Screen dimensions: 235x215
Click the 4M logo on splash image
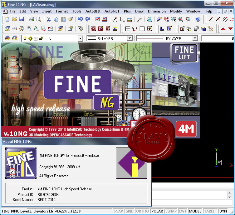pyautogui.click(x=186, y=129)
